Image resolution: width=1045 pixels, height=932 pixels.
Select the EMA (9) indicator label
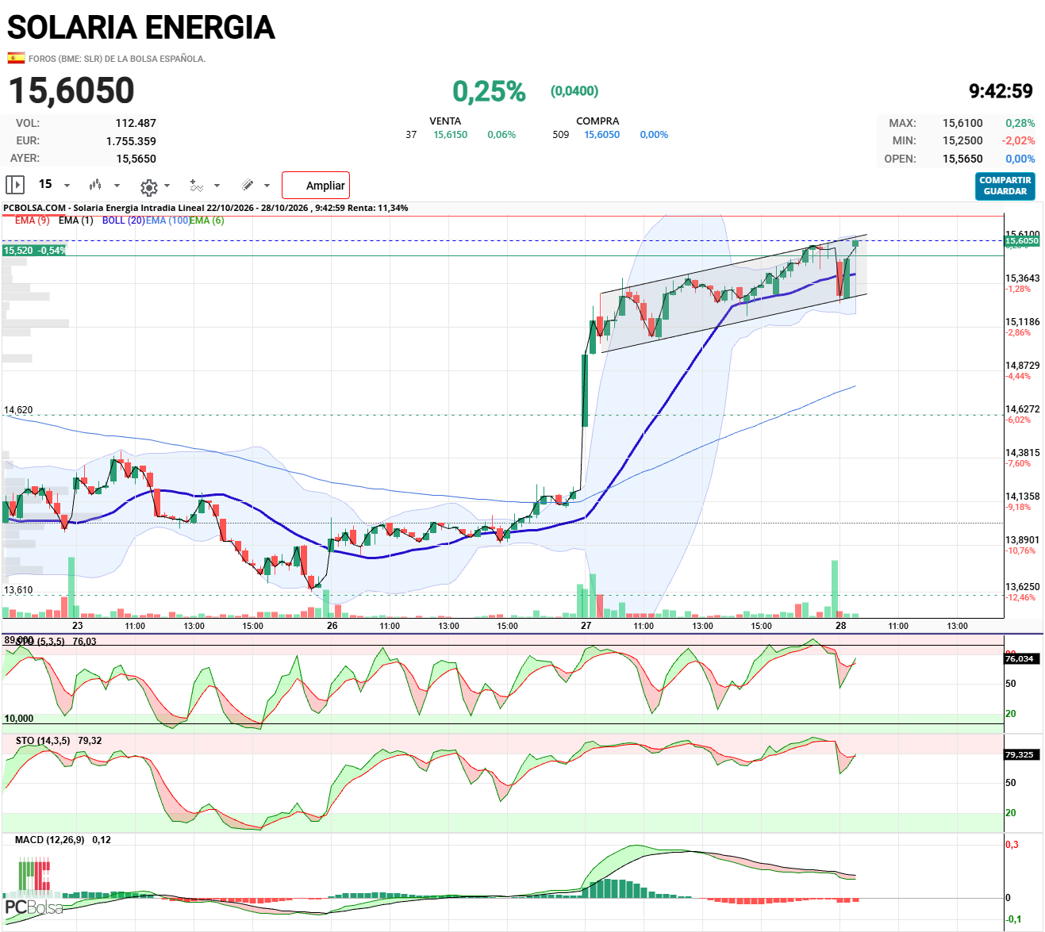32,221
